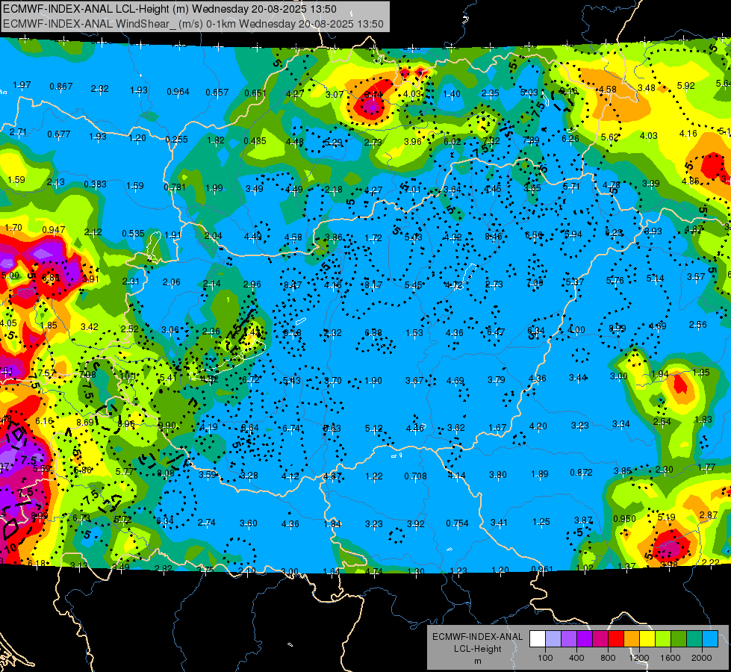Click the wind shear value '0.950'
The width and height of the screenshot is (731, 672).
click(624, 519)
